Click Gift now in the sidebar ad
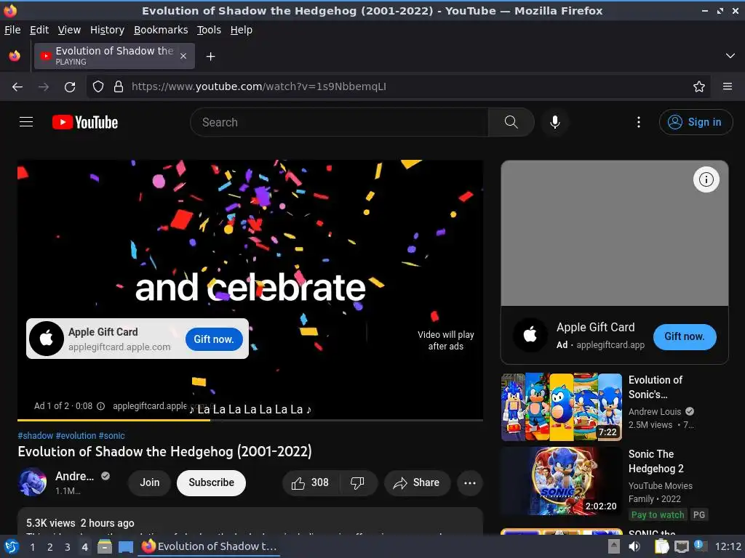Screen dimensions: 745x558 [x=684, y=336]
